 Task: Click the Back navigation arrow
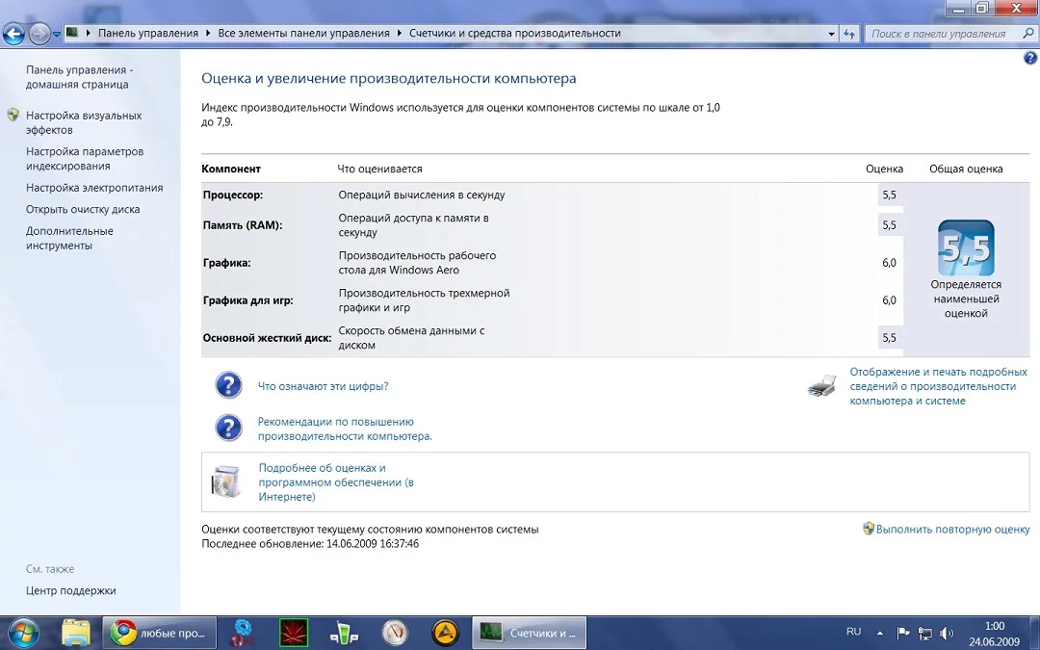pos(13,33)
